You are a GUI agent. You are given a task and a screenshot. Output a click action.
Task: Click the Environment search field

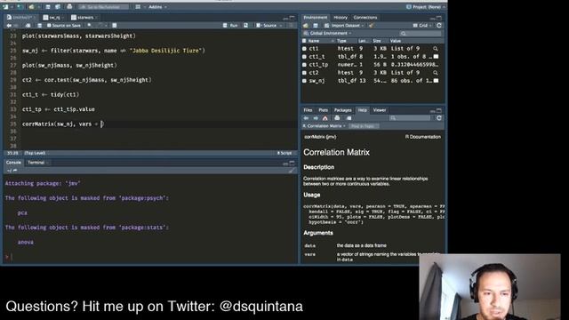(x=421, y=34)
